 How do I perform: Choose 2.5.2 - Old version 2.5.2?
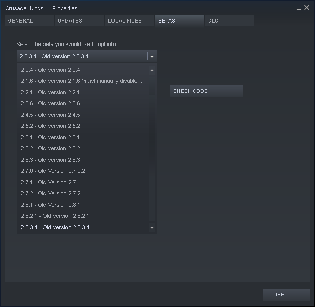point(83,126)
